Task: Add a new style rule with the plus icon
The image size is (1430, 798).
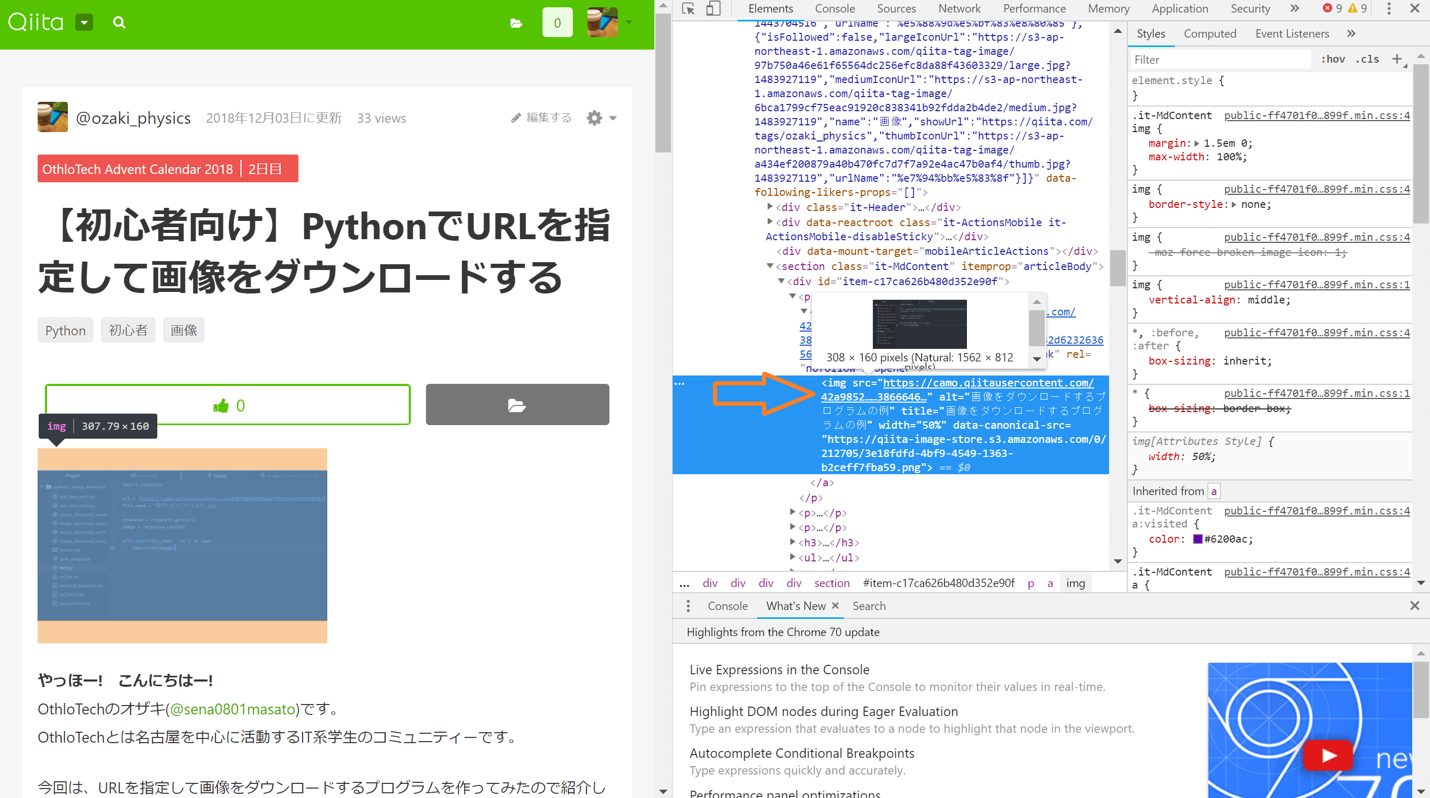Action: (x=1398, y=59)
